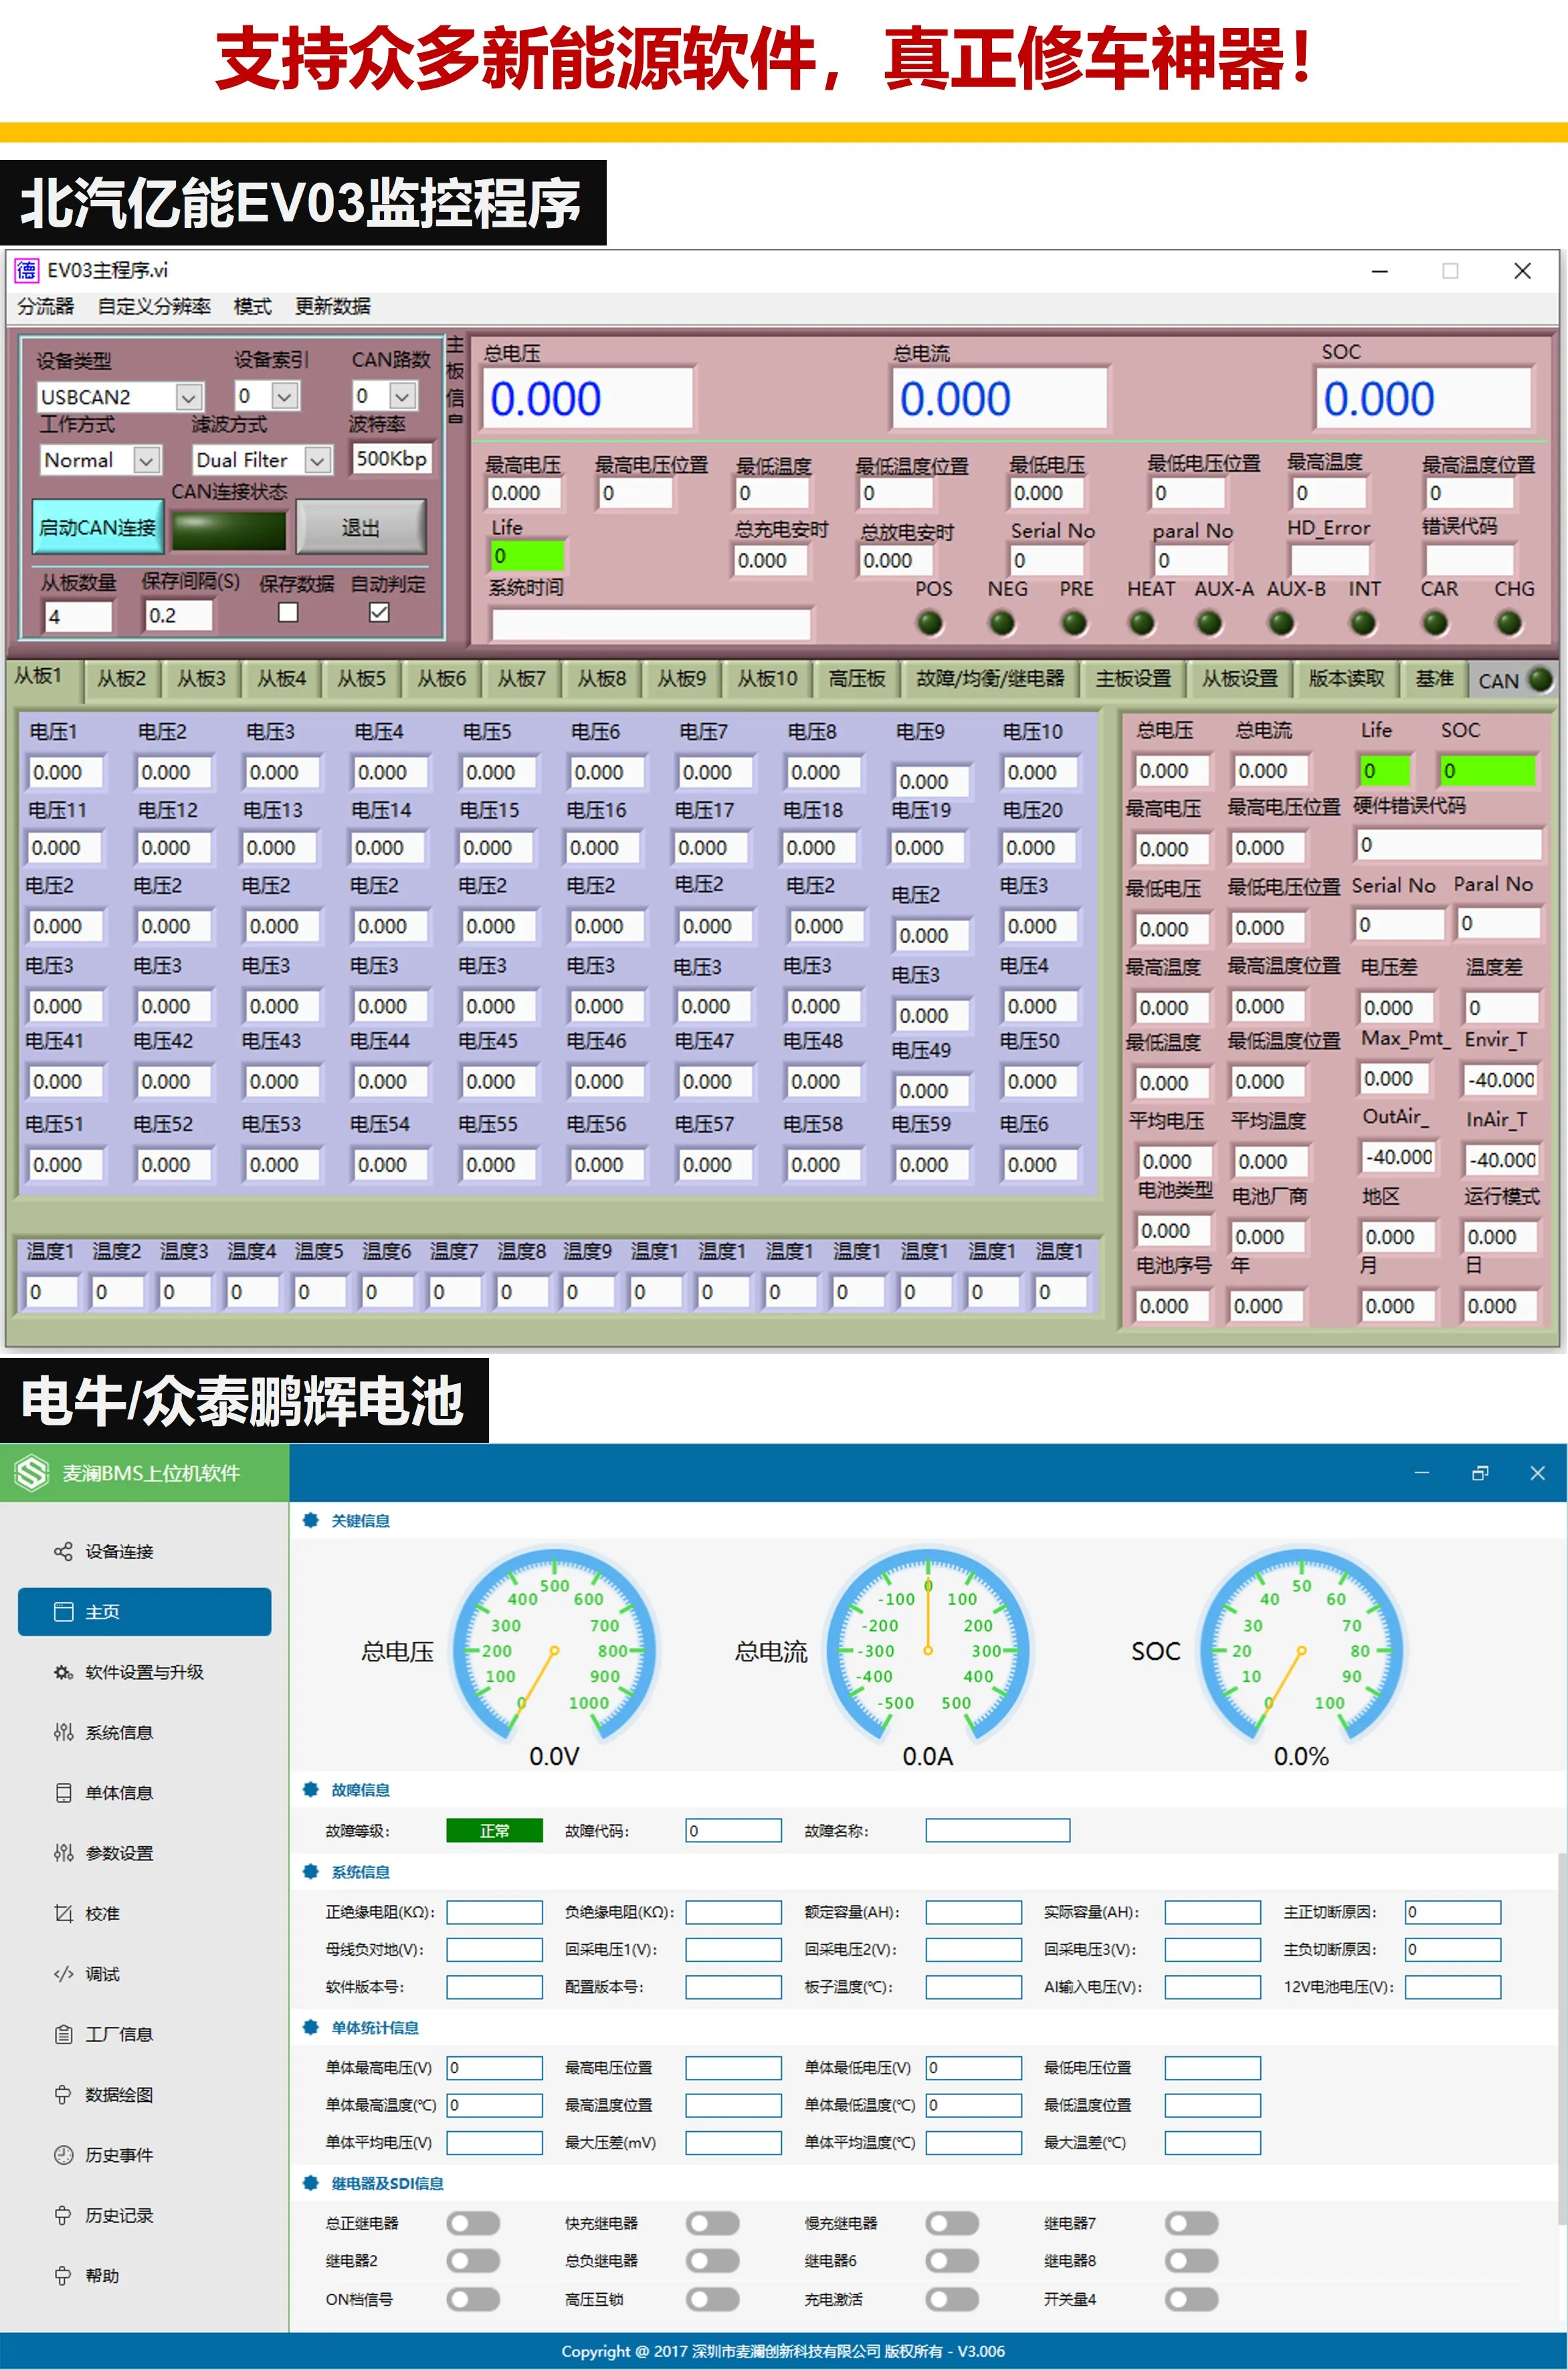Click the 继电器及SDI信息 section bullet icon
This screenshot has height=2370, width=1568.
(x=310, y=2183)
